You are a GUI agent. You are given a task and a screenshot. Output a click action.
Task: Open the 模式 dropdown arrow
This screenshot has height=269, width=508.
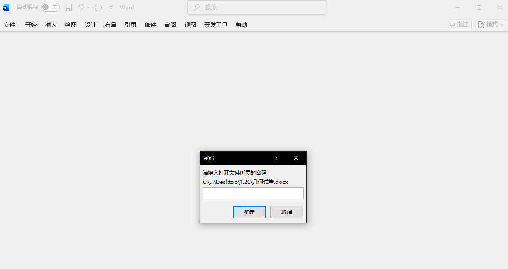(x=501, y=25)
